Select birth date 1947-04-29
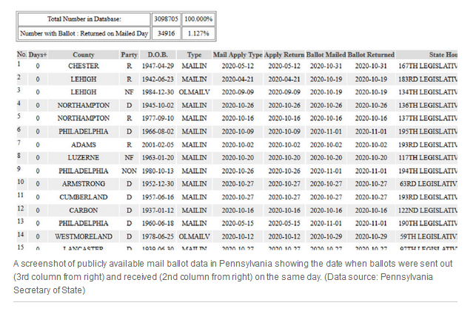 click(158, 66)
